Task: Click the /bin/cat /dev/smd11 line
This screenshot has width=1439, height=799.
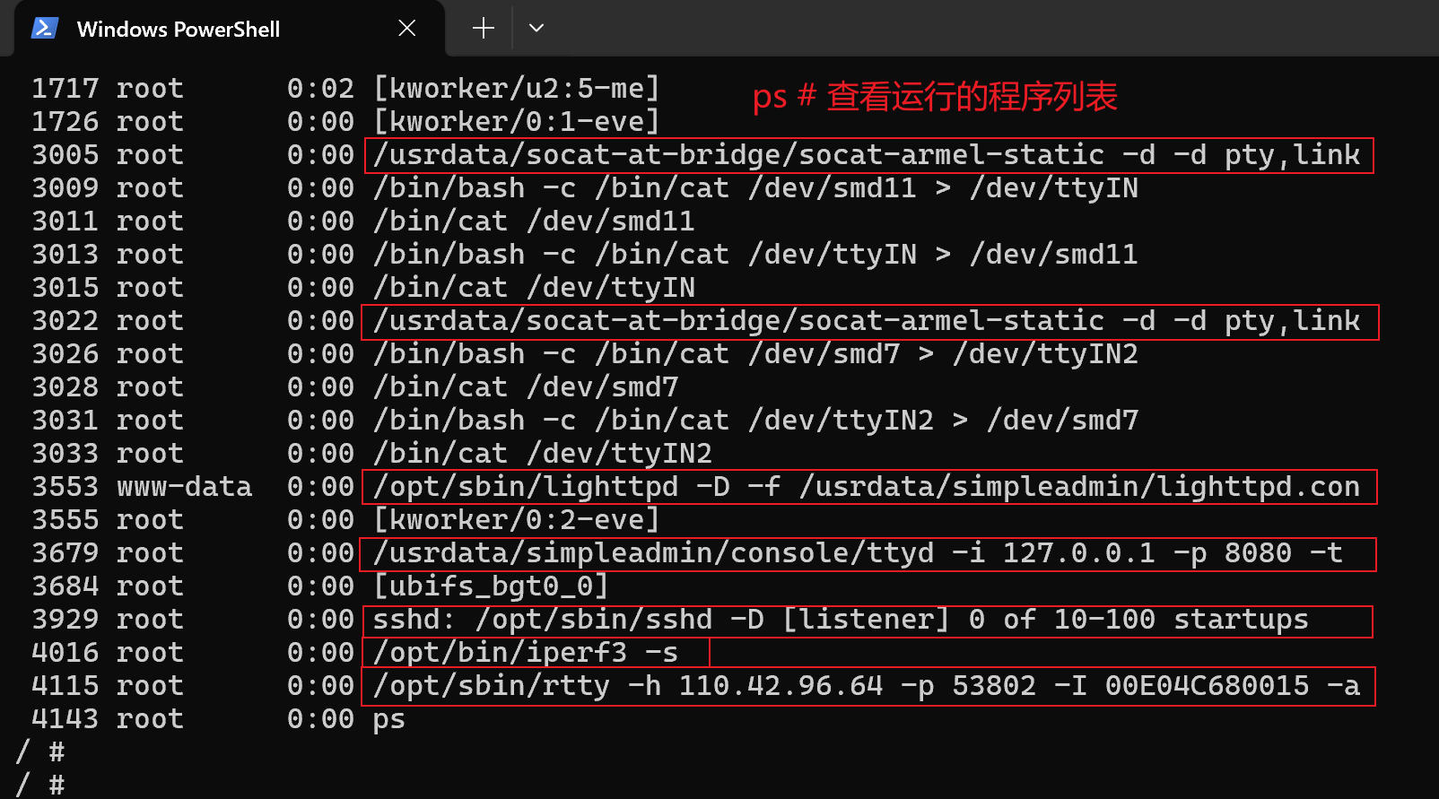Action: 362,221
